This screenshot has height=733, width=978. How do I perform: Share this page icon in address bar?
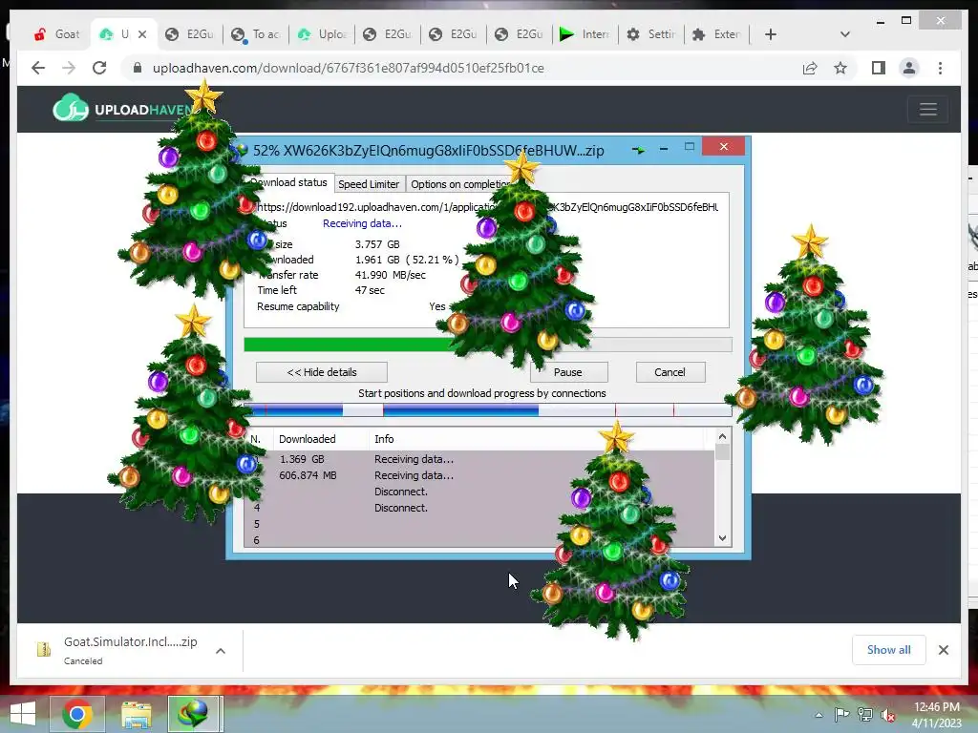[x=810, y=68]
